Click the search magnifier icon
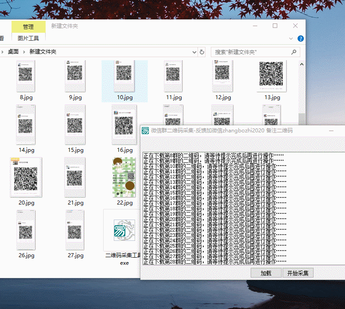 [294, 52]
